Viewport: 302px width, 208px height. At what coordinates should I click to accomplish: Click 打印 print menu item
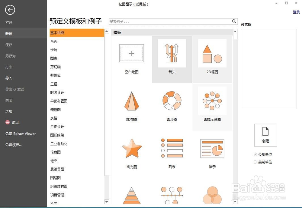[9, 67]
